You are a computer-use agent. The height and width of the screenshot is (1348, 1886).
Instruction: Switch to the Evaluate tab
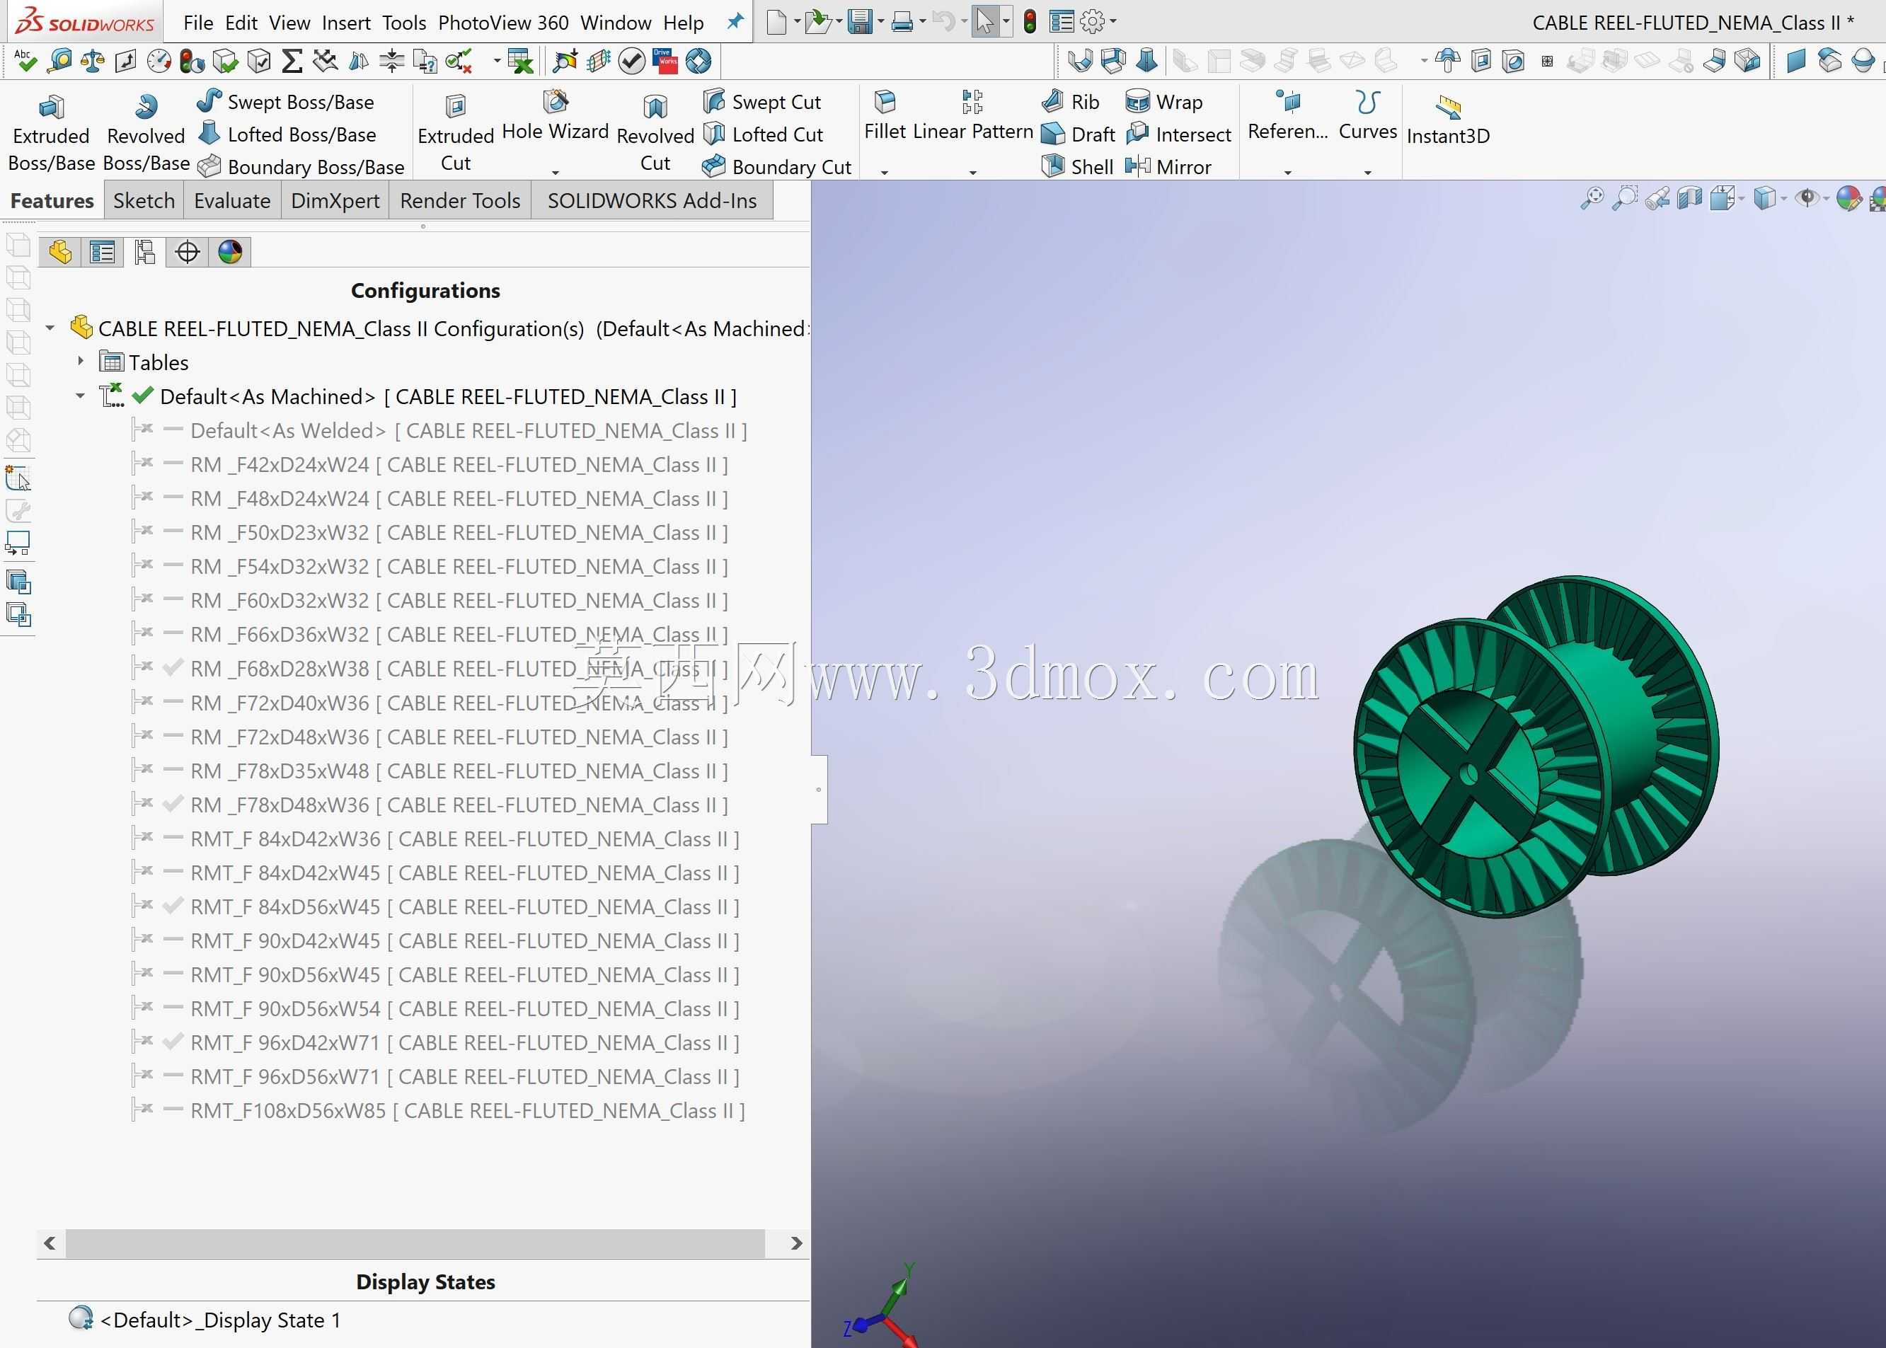(232, 201)
